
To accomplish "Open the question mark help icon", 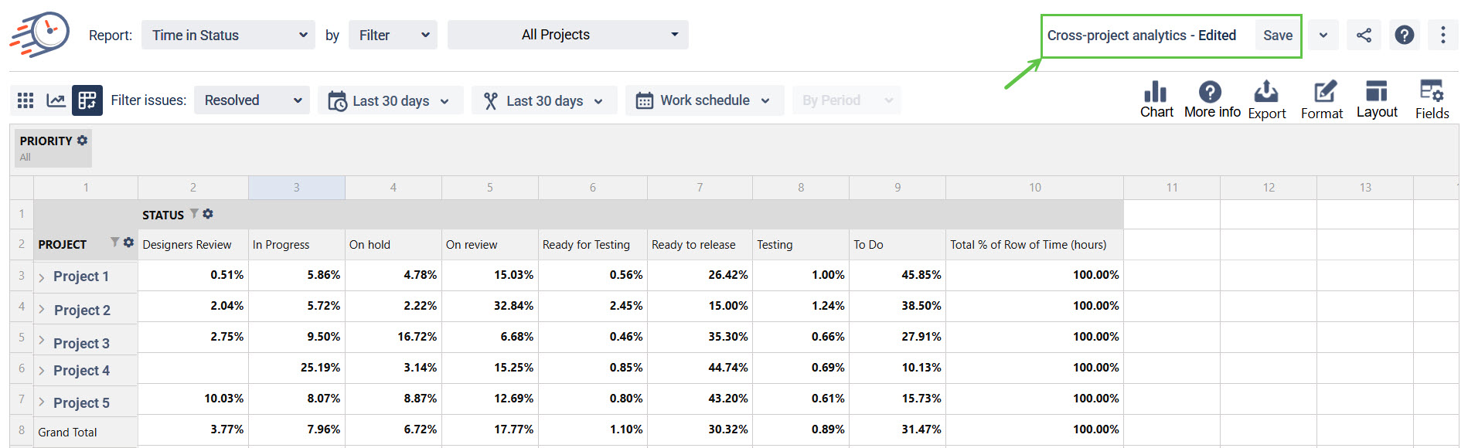I will pyautogui.click(x=1405, y=35).
